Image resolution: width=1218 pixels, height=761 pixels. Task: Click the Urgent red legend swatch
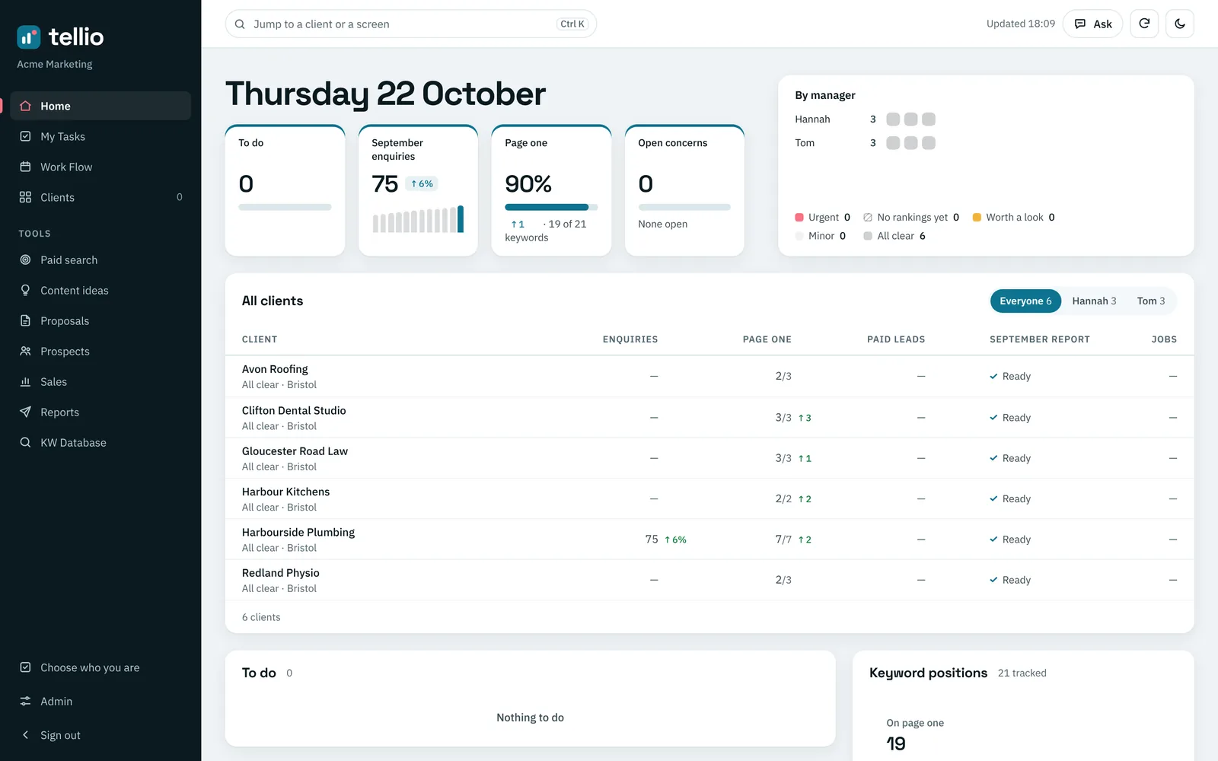[799, 218]
